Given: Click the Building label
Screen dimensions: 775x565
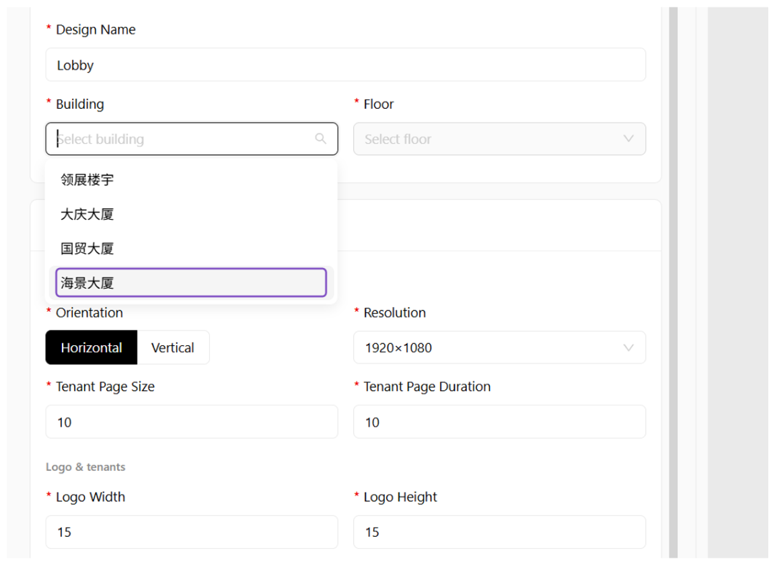Looking at the screenshot, I should tap(80, 104).
